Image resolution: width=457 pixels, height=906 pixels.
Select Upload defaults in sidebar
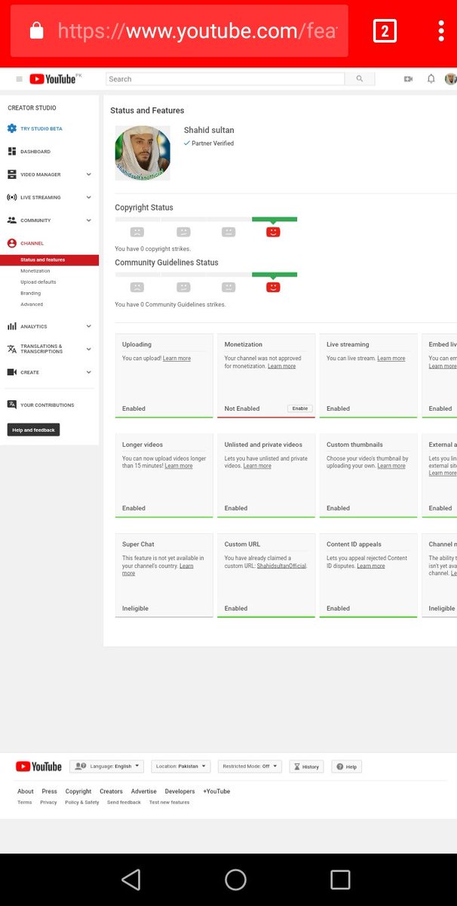pyautogui.click(x=38, y=282)
